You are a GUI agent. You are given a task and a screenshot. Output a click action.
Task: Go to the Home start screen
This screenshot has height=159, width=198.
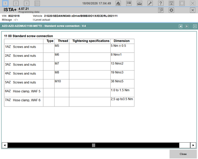(118, 3)
